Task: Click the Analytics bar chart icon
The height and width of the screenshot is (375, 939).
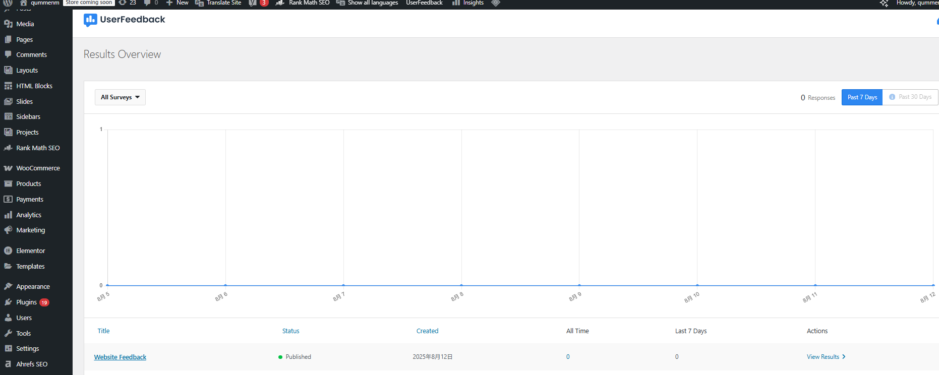Action: 8,215
